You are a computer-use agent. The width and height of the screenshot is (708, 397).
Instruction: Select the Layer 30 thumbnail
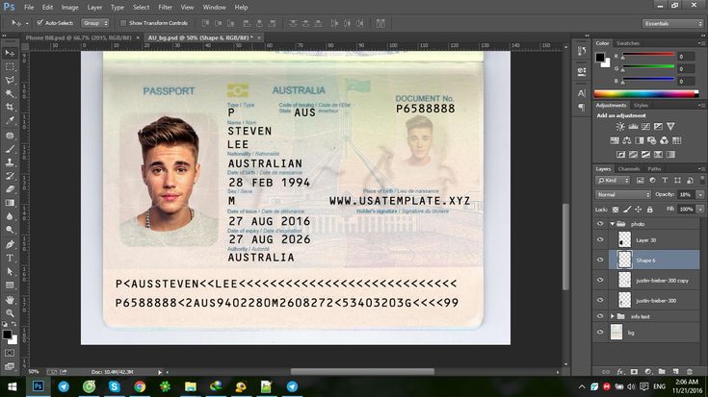pos(624,239)
